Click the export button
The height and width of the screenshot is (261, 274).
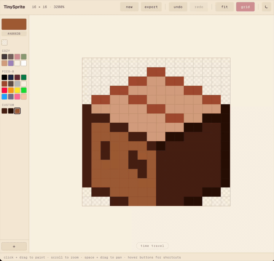coord(151,7)
